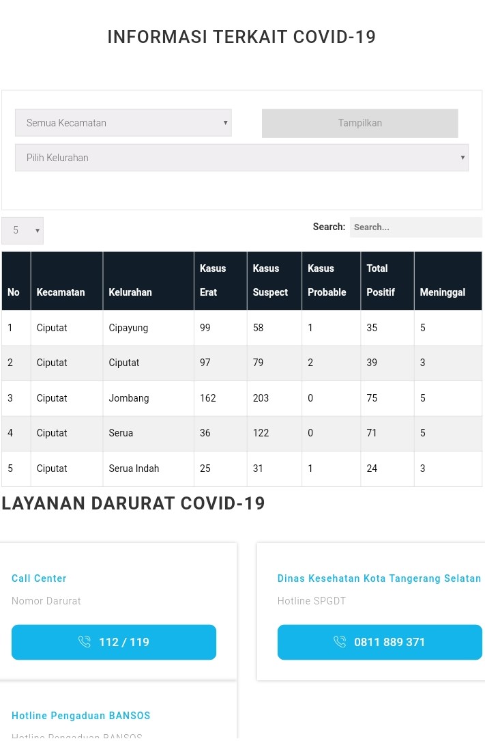
Task: Focus the Search input field
Action: click(x=415, y=227)
